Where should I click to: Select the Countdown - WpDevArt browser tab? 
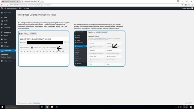[x=30, y=2]
